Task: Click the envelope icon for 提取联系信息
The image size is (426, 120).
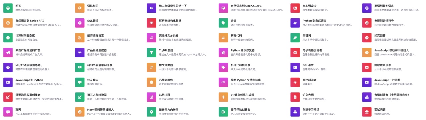Action: click(367, 67)
